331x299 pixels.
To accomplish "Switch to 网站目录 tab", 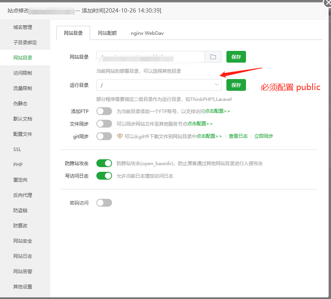I will coord(73,33).
